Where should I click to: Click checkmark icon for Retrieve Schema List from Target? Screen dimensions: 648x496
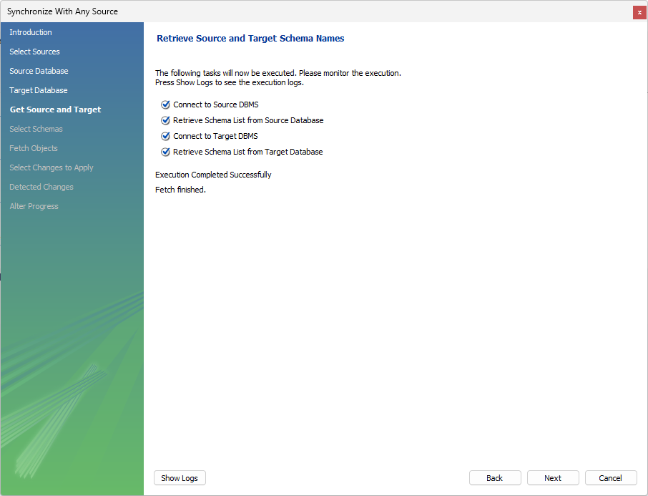(165, 152)
